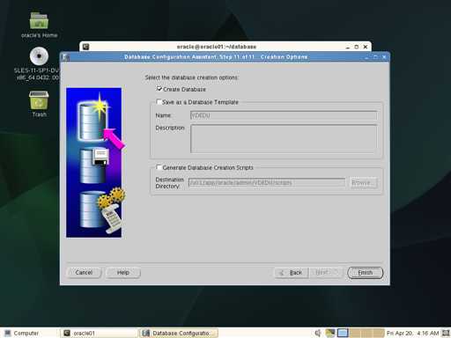Close the Database Configuration Assistant window

coord(384,57)
